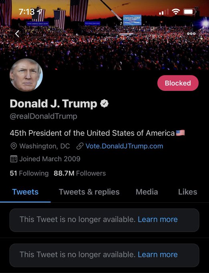Open the rally crowd header banner image

click(104, 35)
